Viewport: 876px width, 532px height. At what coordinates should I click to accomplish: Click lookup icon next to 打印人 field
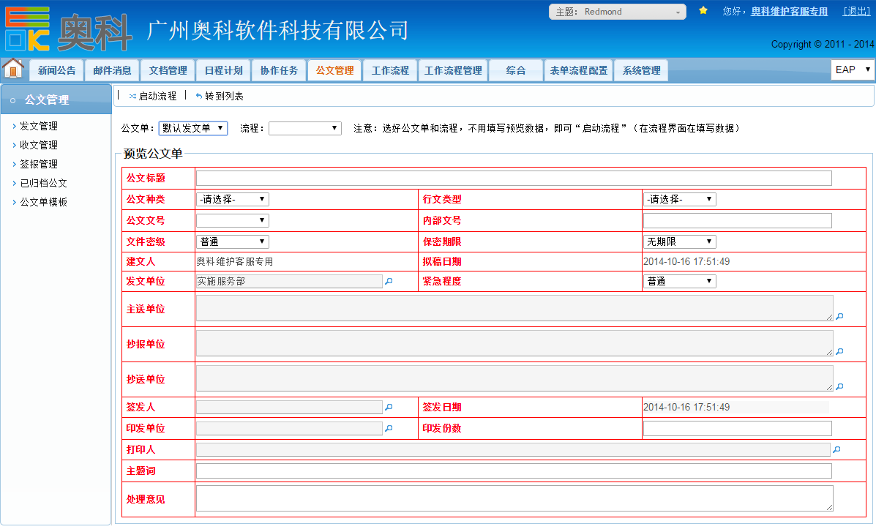(837, 450)
